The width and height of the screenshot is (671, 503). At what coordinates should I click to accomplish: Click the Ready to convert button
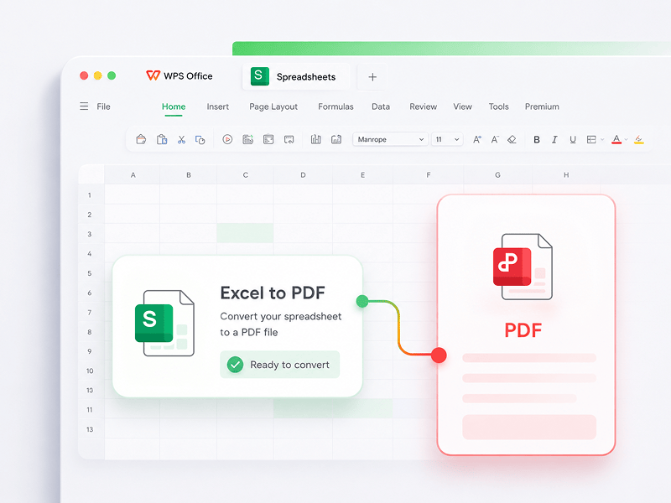coord(280,365)
